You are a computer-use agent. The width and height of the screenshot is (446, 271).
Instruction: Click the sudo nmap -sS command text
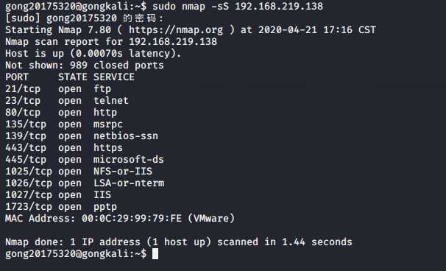(191, 7)
